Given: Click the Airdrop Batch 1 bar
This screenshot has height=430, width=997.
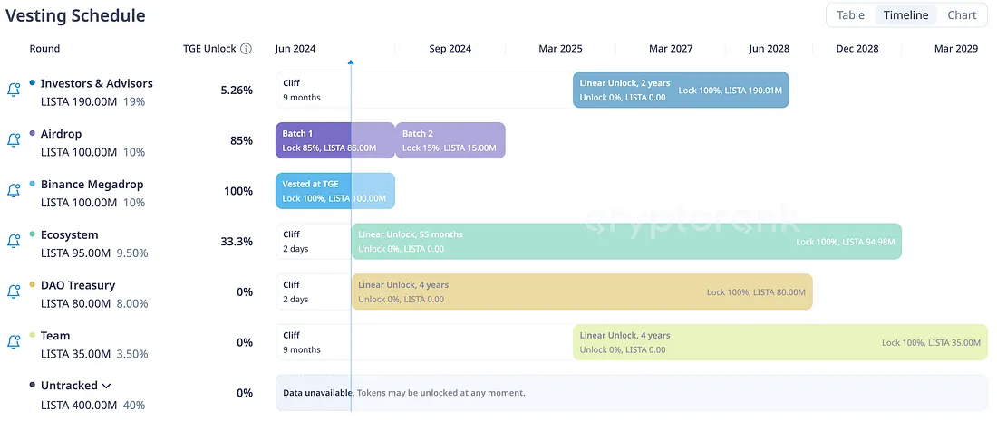Looking at the screenshot, I should click(x=313, y=140).
